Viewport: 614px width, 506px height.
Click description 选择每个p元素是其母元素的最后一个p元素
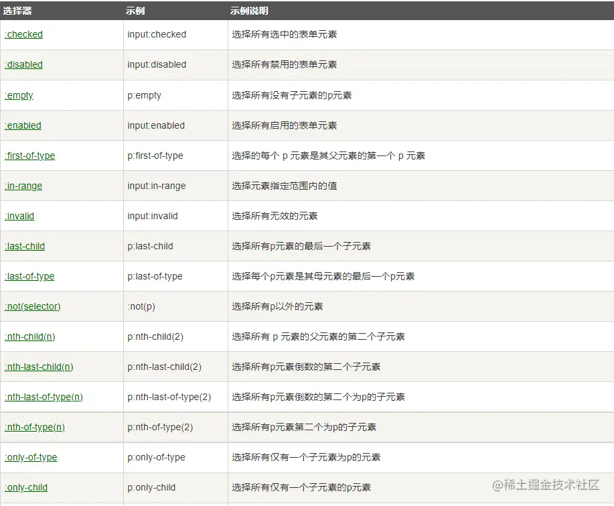323,276
